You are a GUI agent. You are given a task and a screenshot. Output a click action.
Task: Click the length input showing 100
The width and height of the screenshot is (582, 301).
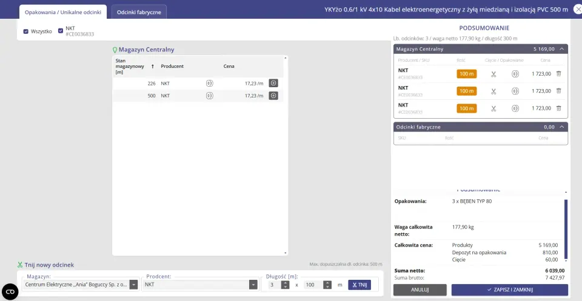pos(313,285)
